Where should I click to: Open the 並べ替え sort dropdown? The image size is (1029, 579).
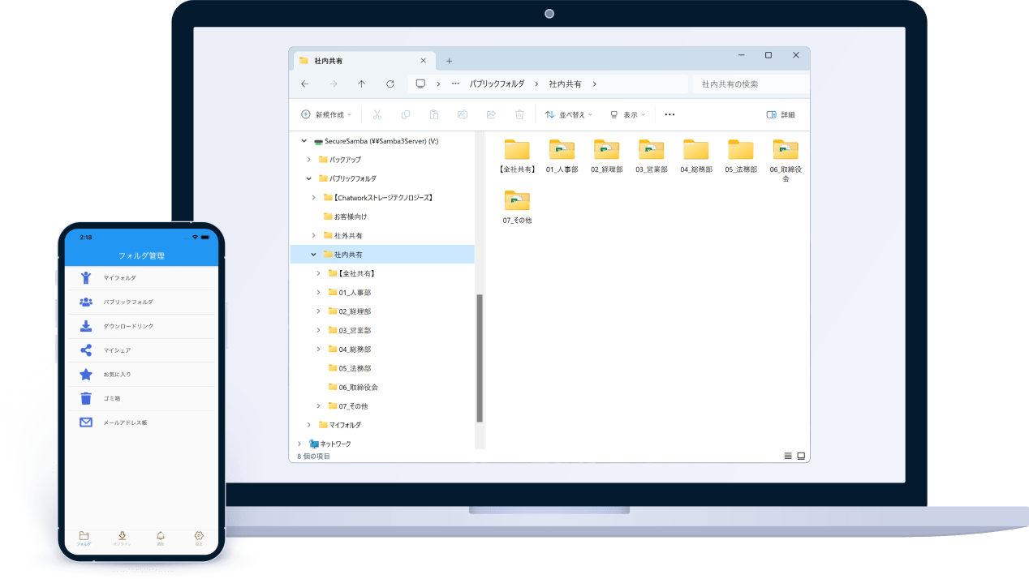pos(569,114)
